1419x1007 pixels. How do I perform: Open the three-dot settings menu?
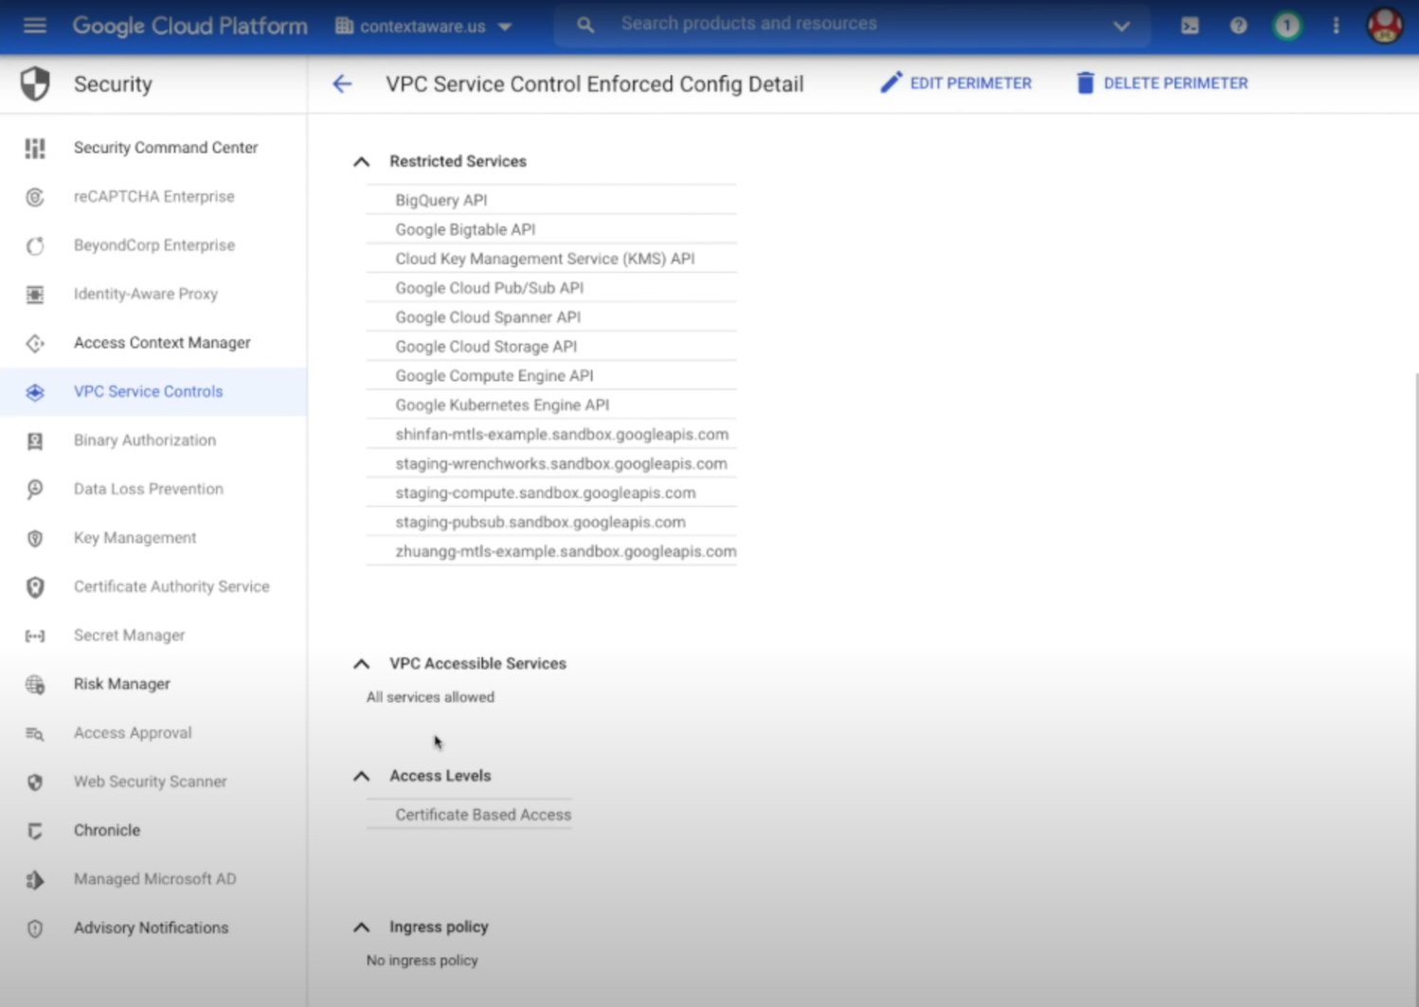[1336, 26]
